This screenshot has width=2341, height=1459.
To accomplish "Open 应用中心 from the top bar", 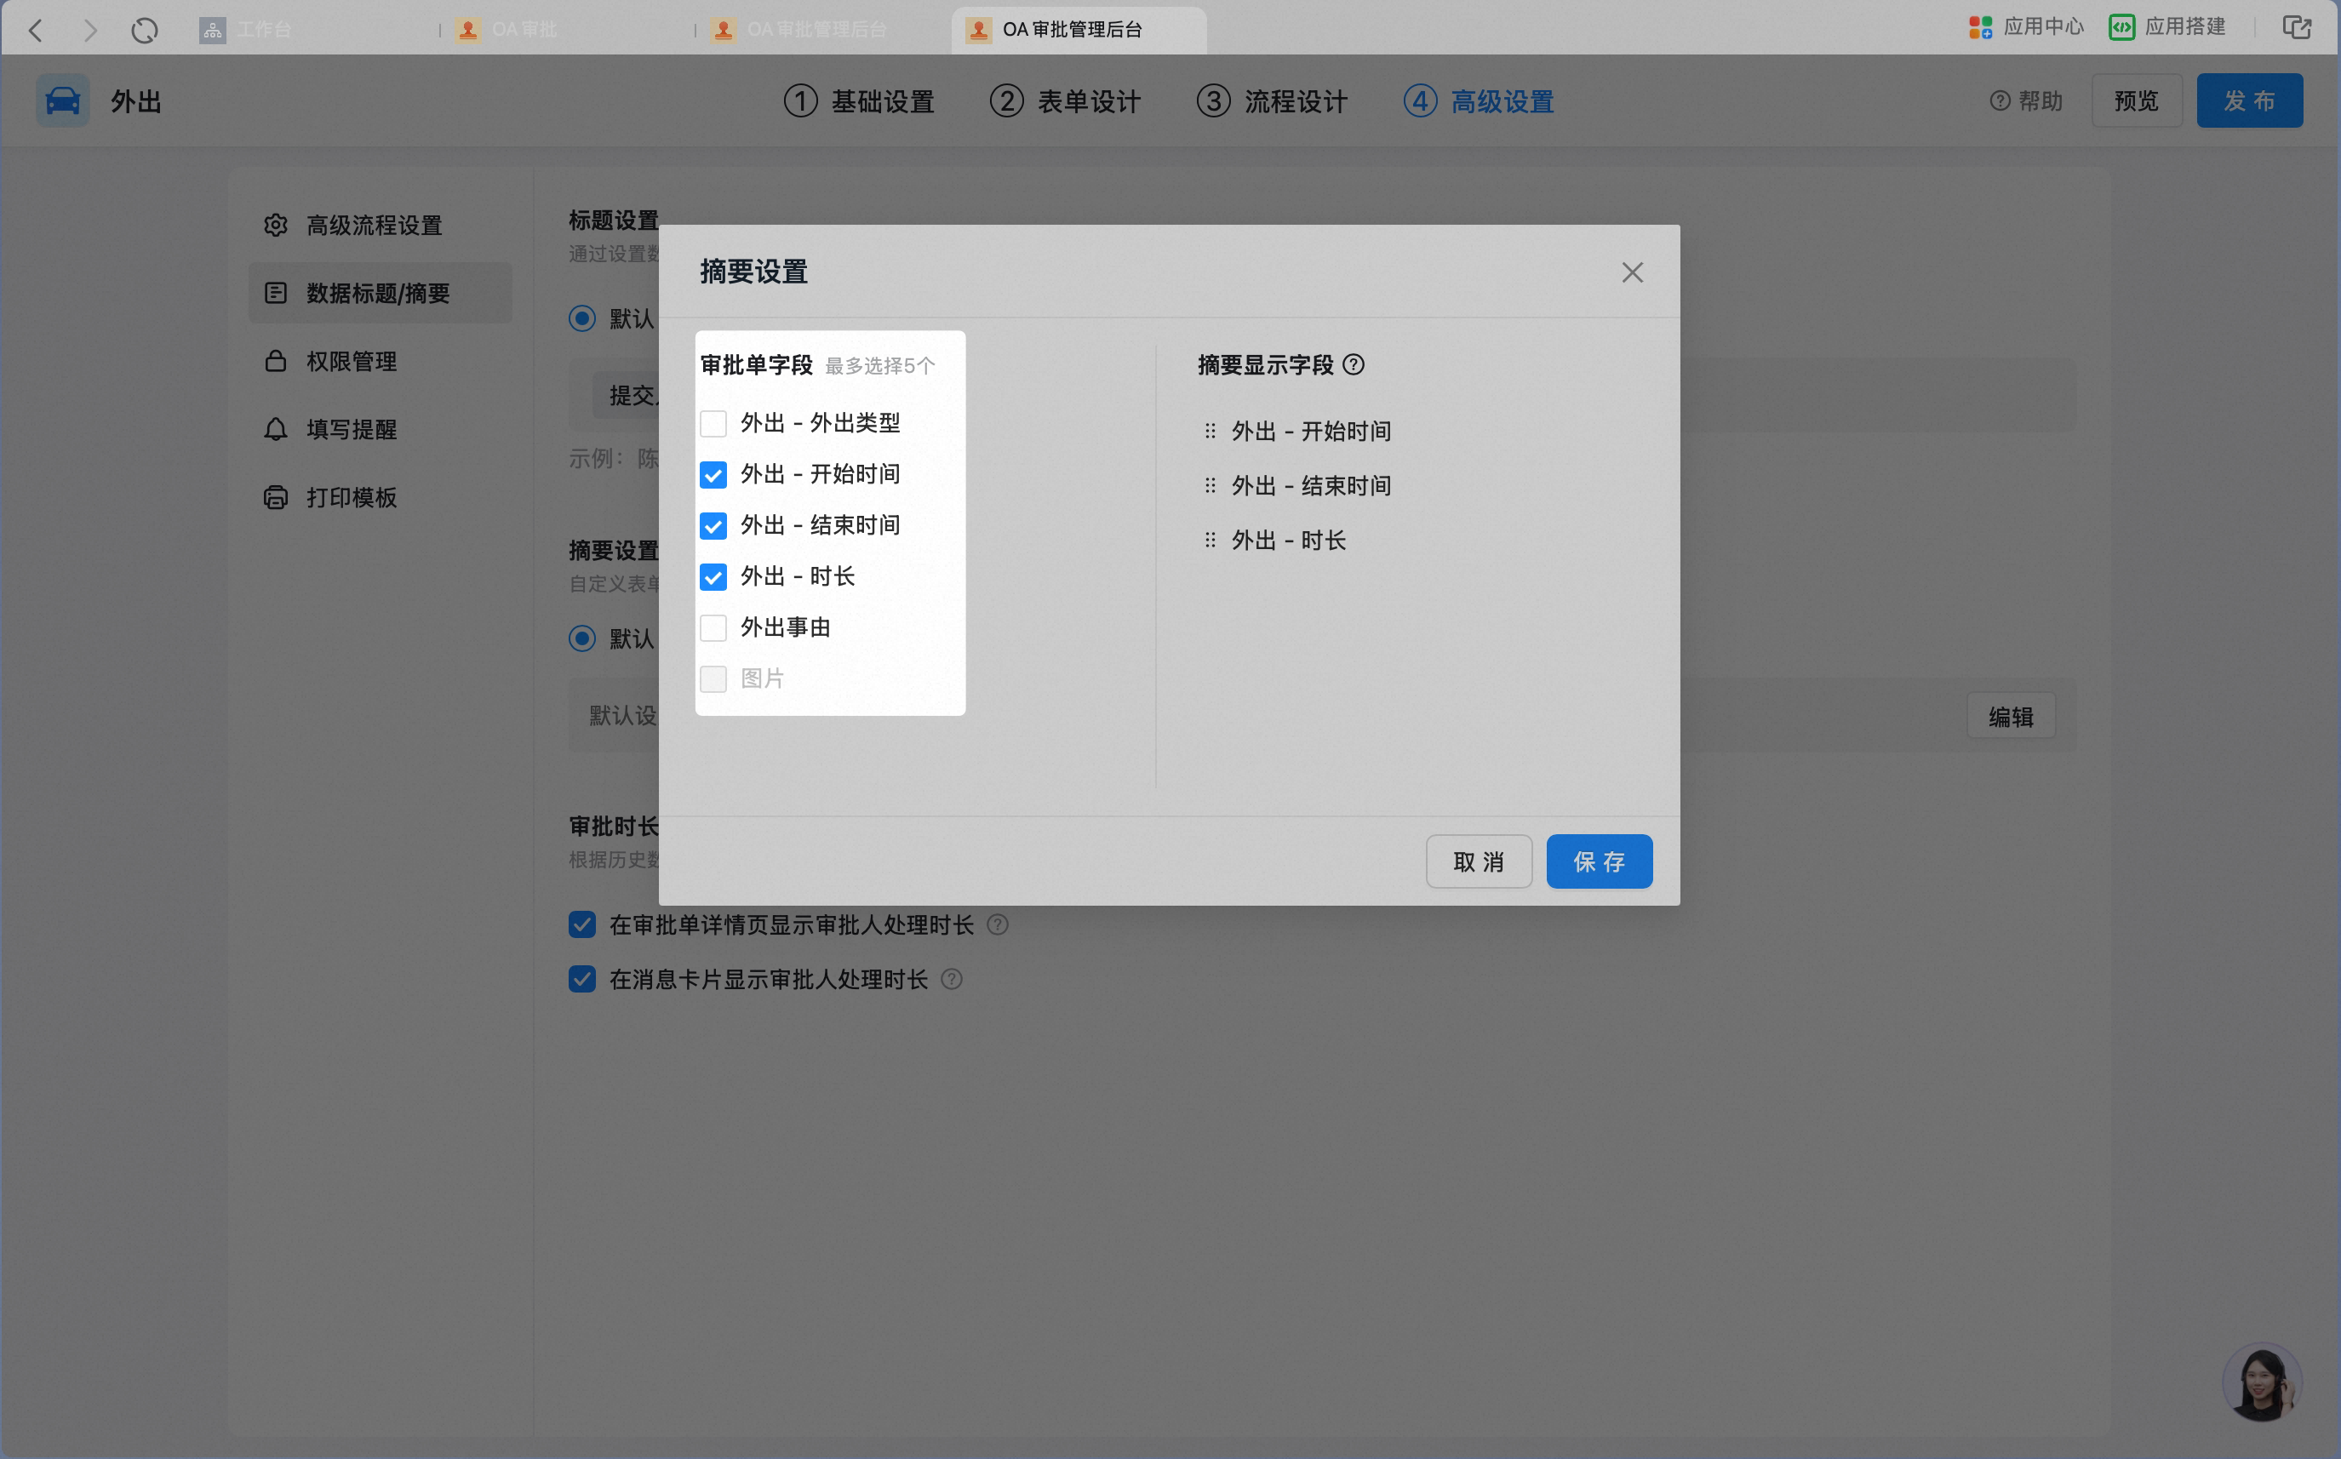I will 2025,28.
